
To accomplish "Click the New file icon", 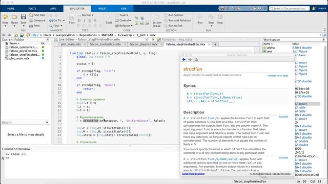I will 5,17.
